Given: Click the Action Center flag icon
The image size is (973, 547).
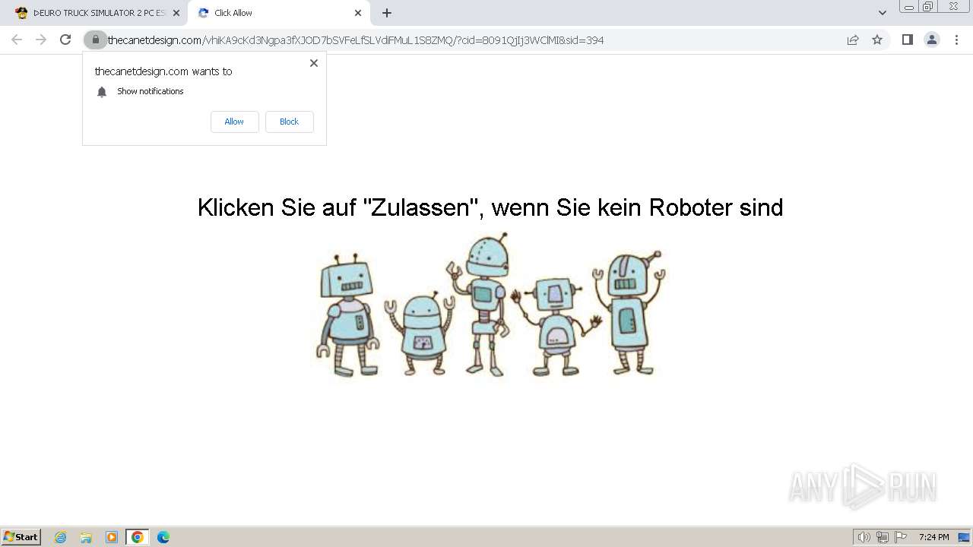Looking at the screenshot, I should coord(901,537).
